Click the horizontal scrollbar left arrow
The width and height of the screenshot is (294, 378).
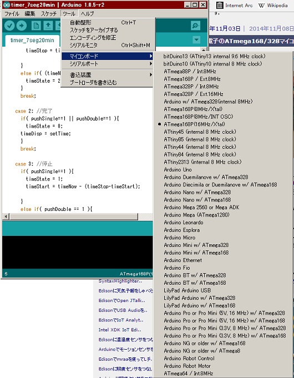click(6, 216)
